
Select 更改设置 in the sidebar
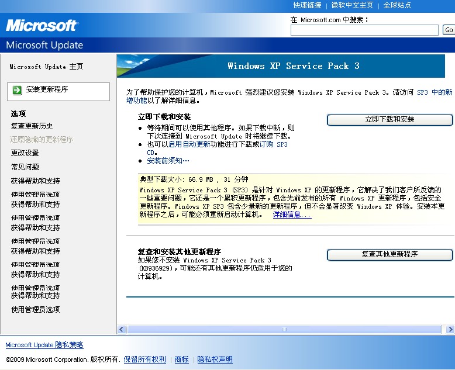(25, 153)
